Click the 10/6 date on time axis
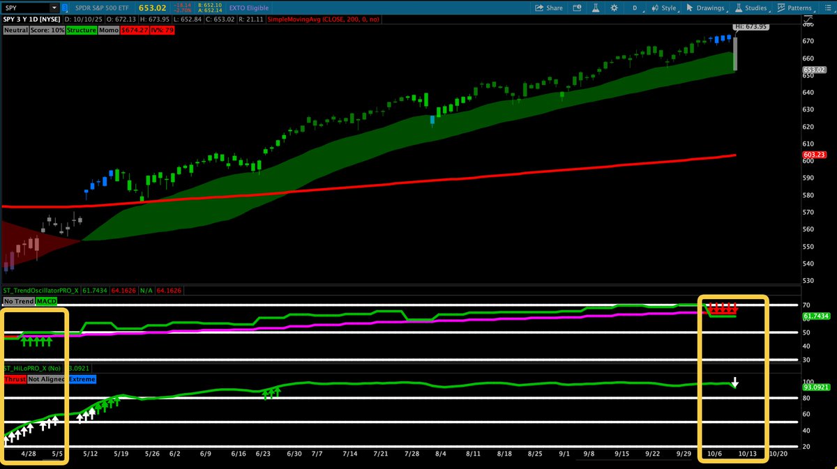Image resolution: width=837 pixels, height=469 pixels. [715, 453]
